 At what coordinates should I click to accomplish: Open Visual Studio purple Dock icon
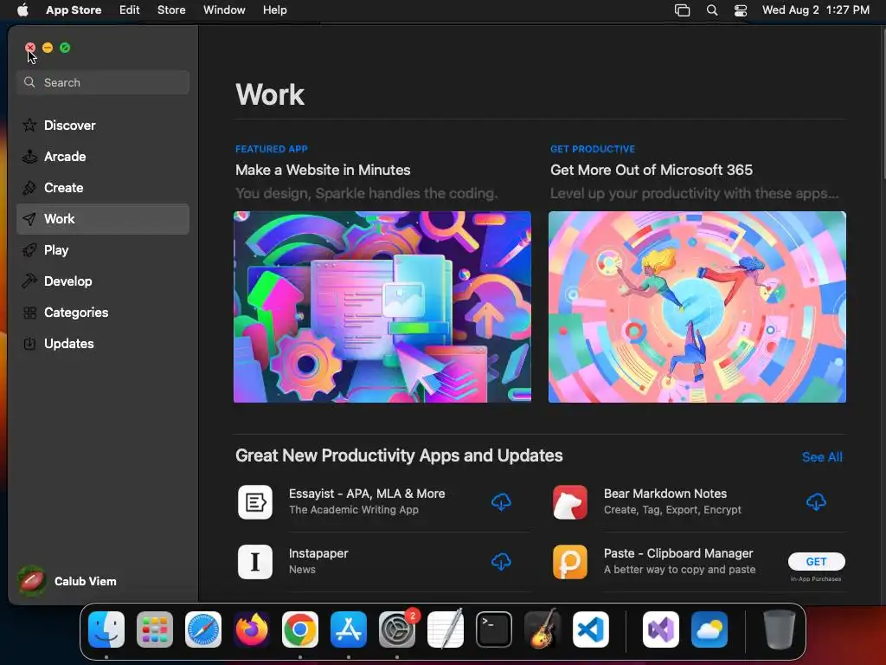(x=660, y=629)
